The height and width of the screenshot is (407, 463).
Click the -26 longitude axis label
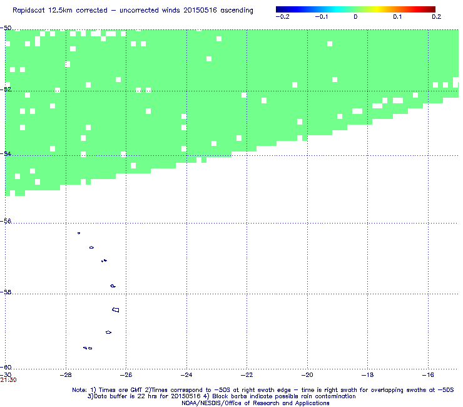click(126, 375)
